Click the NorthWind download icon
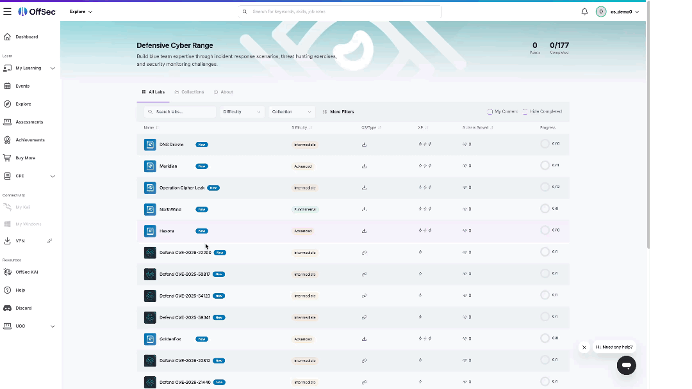 click(364, 209)
